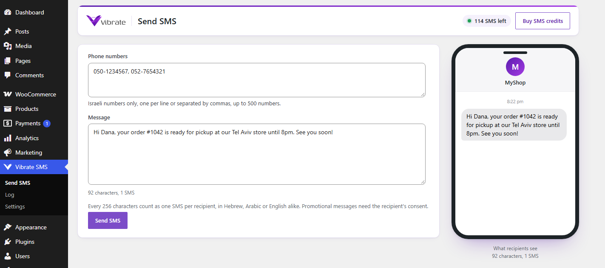Click the Dashboard gauge icon
The width and height of the screenshot is (605, 268).
[x=8, y=12]
